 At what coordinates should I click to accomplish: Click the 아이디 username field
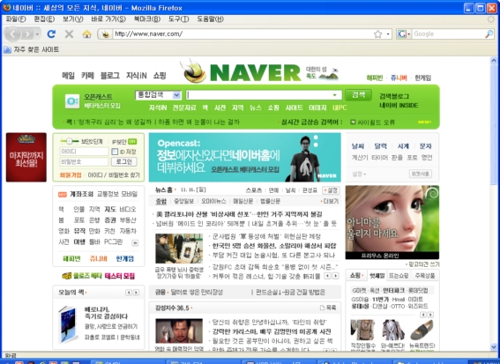[84, 152]
